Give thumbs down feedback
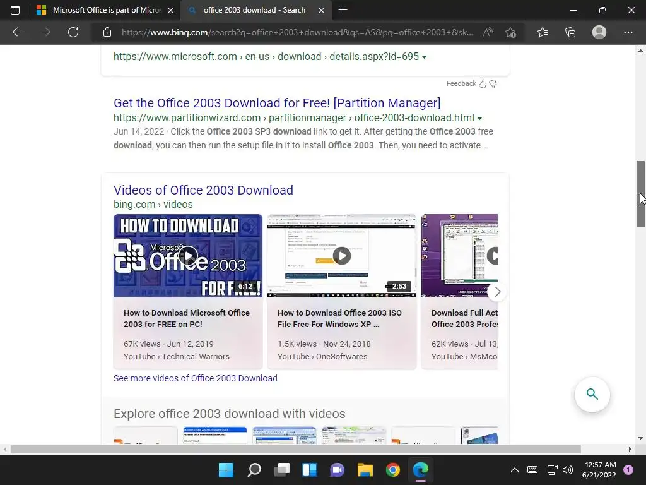 [x=493, y=84]
